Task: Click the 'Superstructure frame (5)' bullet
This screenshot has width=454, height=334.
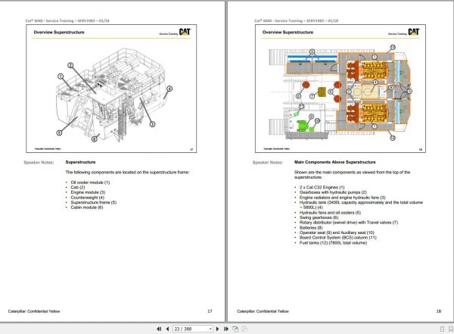Action: (x=93, y=202)
